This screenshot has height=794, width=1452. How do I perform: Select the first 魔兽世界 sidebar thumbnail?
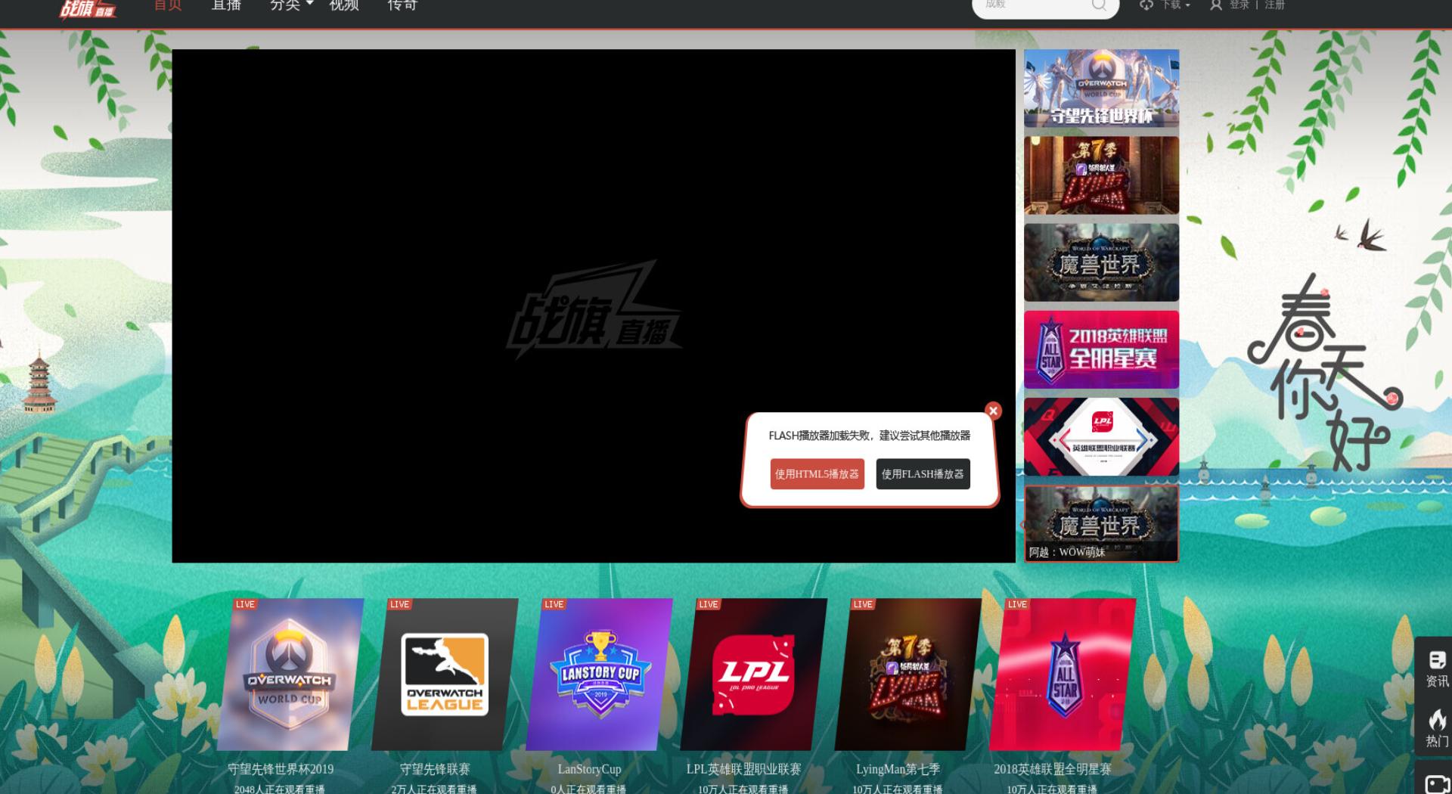click(x=1101, y=262)
